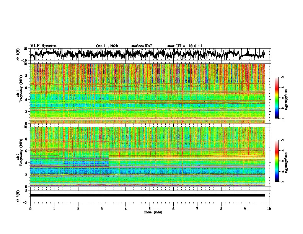
Task: Click the ch.2 frequency tick label 8
Action: (27, 139)
